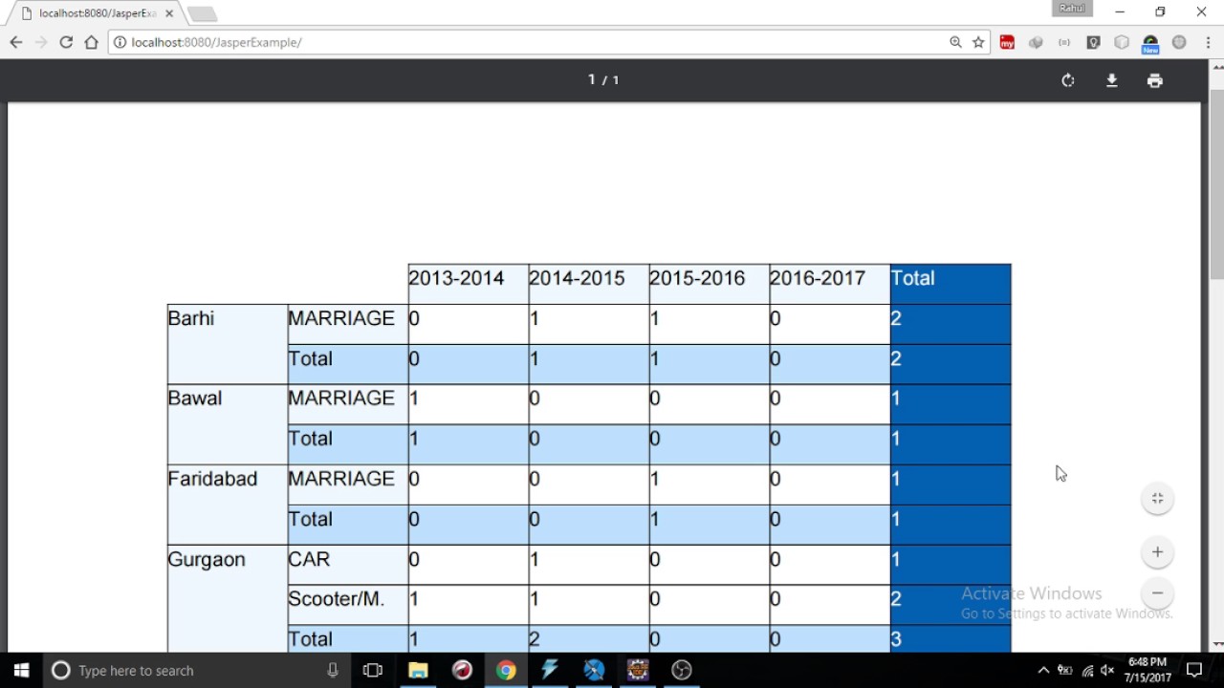The width and height of the screenshot is (1224, 688).
Task: Select the localhost JasperExample tab
Action: (x=97, y=13)
